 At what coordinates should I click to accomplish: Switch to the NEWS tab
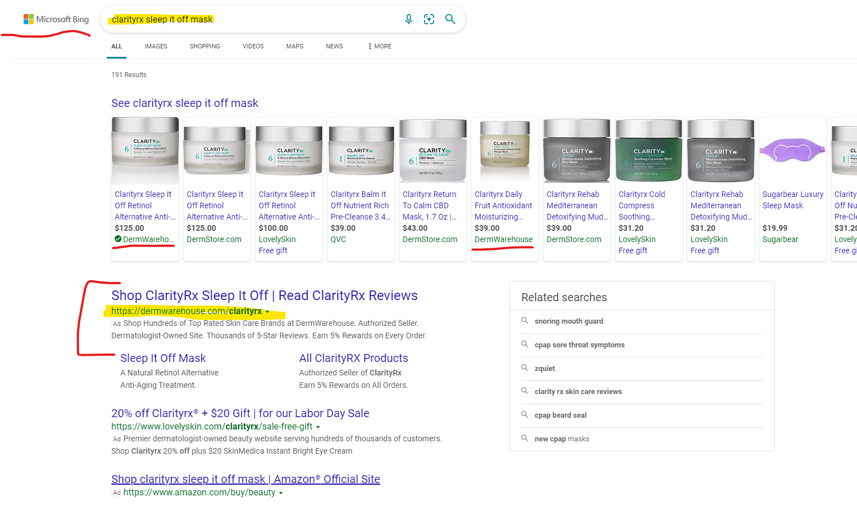(334, 46)
